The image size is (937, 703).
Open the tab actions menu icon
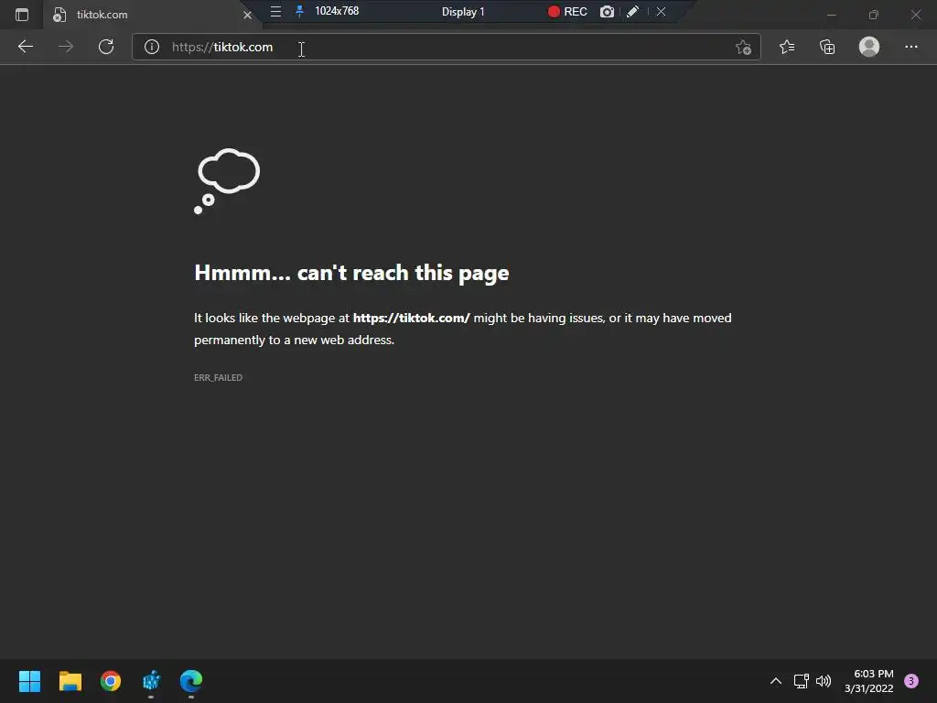point(22,15)
